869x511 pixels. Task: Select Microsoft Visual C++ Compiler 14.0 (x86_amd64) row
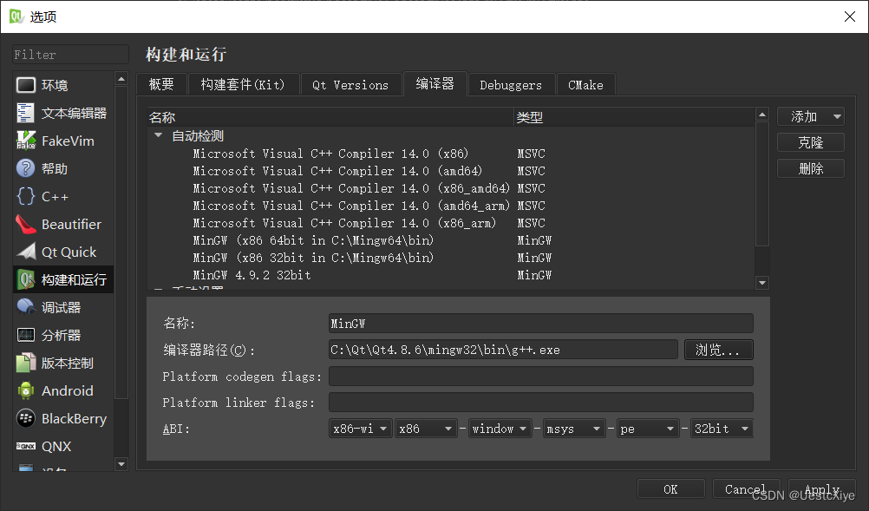point(451,188)
